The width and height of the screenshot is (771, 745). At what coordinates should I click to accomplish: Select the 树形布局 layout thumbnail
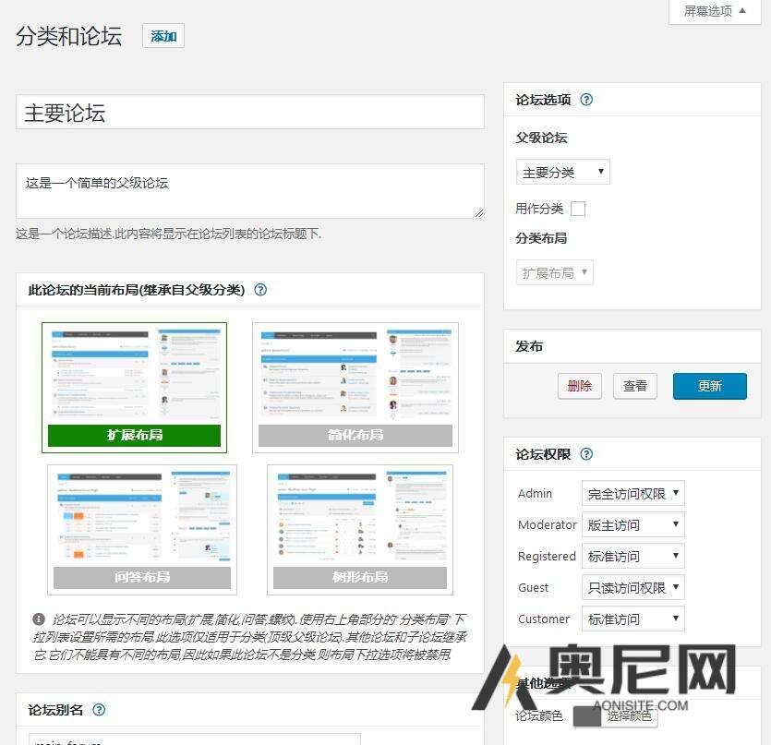[360, 530]
